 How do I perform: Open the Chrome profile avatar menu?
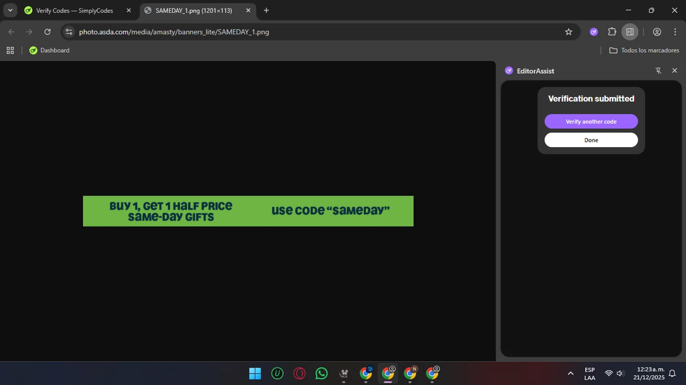click(657, 32)
